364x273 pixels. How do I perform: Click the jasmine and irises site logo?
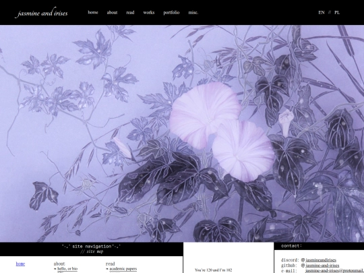41,13
